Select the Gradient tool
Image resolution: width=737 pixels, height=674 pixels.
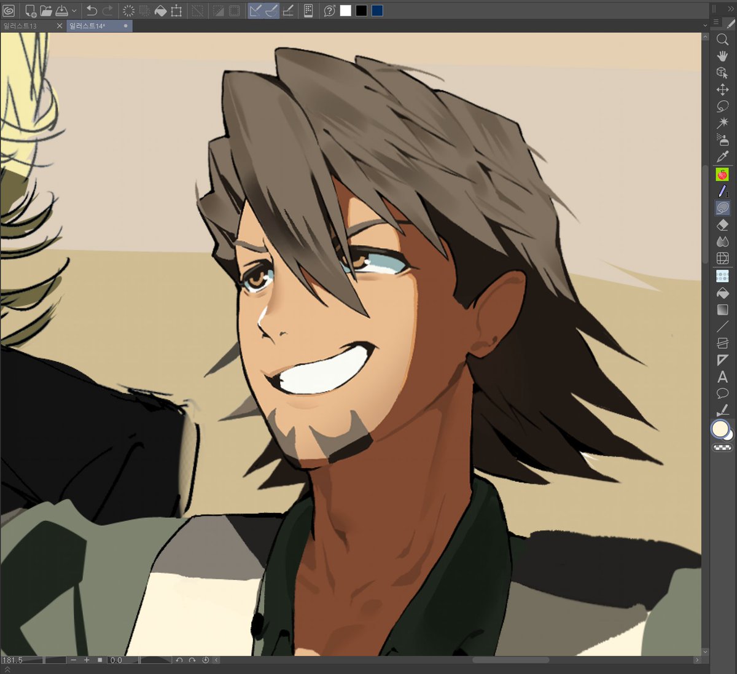pos(722,310)
